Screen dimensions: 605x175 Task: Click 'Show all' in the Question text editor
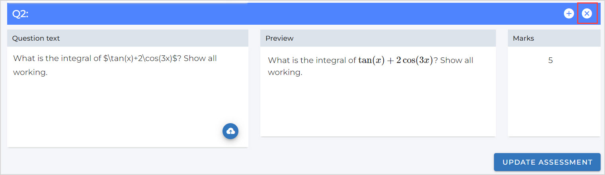[x=200, y=59]
